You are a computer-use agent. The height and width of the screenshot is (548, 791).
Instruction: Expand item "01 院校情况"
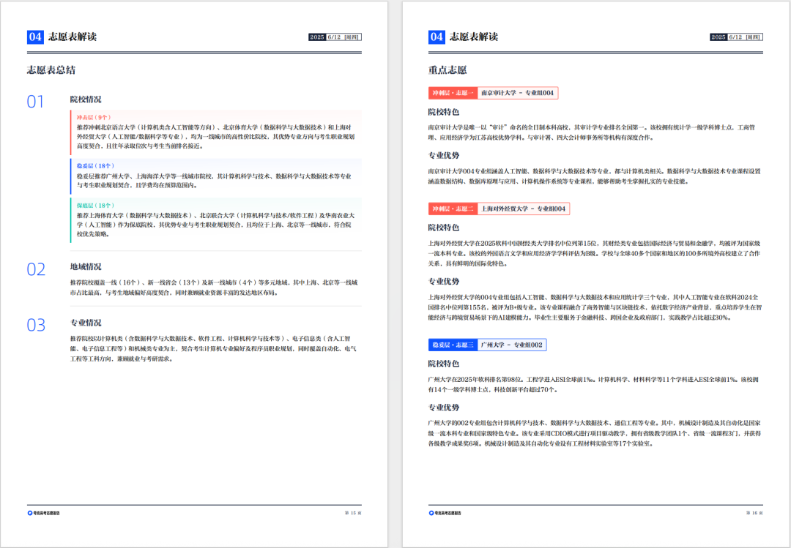[86, 100]
